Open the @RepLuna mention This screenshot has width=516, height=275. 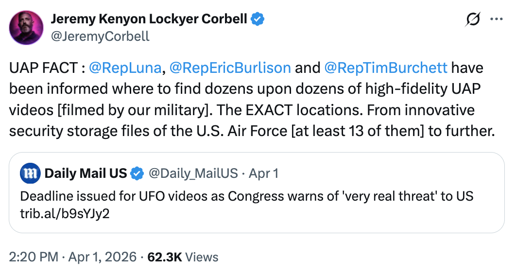(125, 68)
